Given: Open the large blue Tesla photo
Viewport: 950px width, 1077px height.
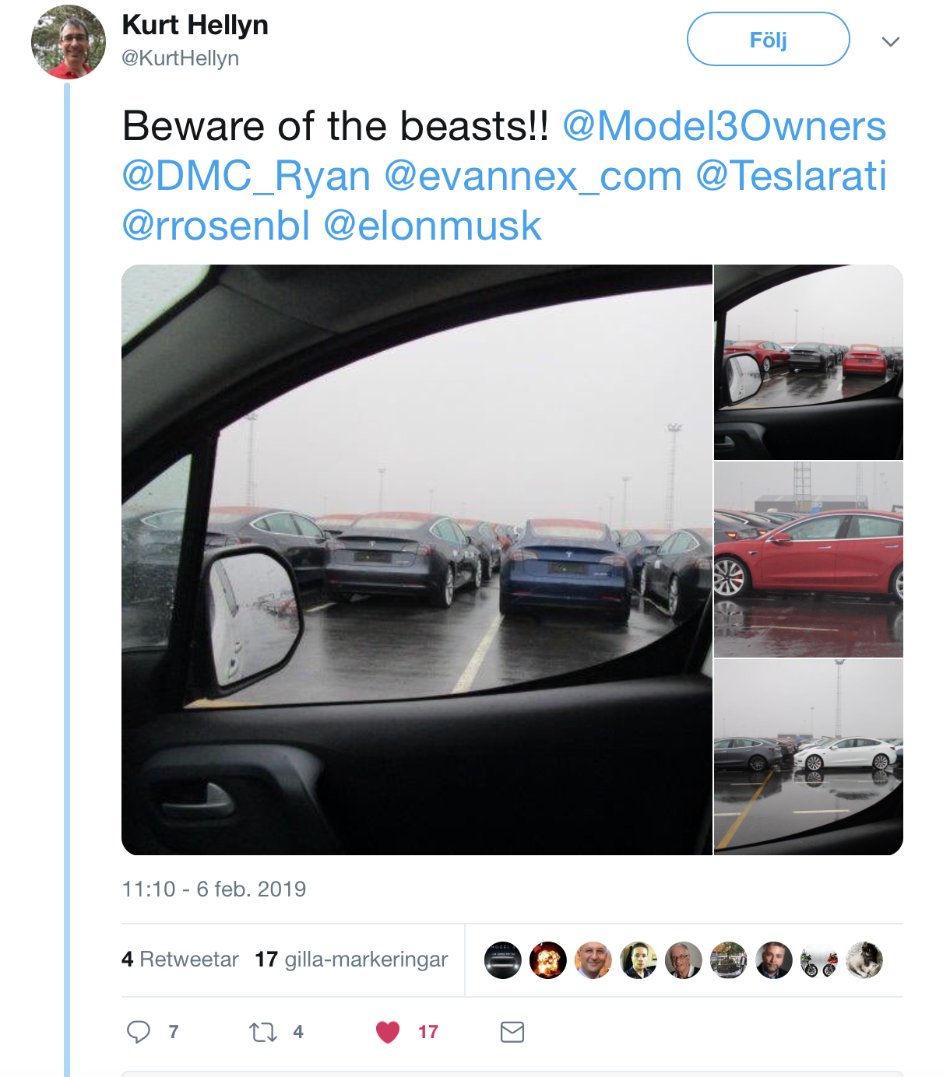Looking at the screenshot, I should coord(417,560).
